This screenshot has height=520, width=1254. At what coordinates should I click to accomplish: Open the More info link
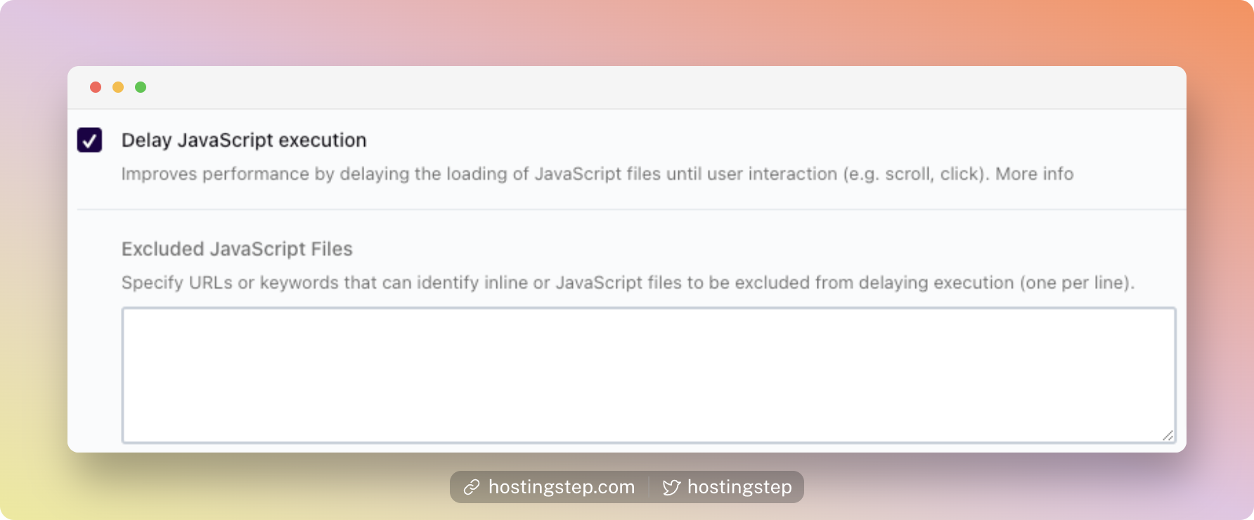point(1034,174)
